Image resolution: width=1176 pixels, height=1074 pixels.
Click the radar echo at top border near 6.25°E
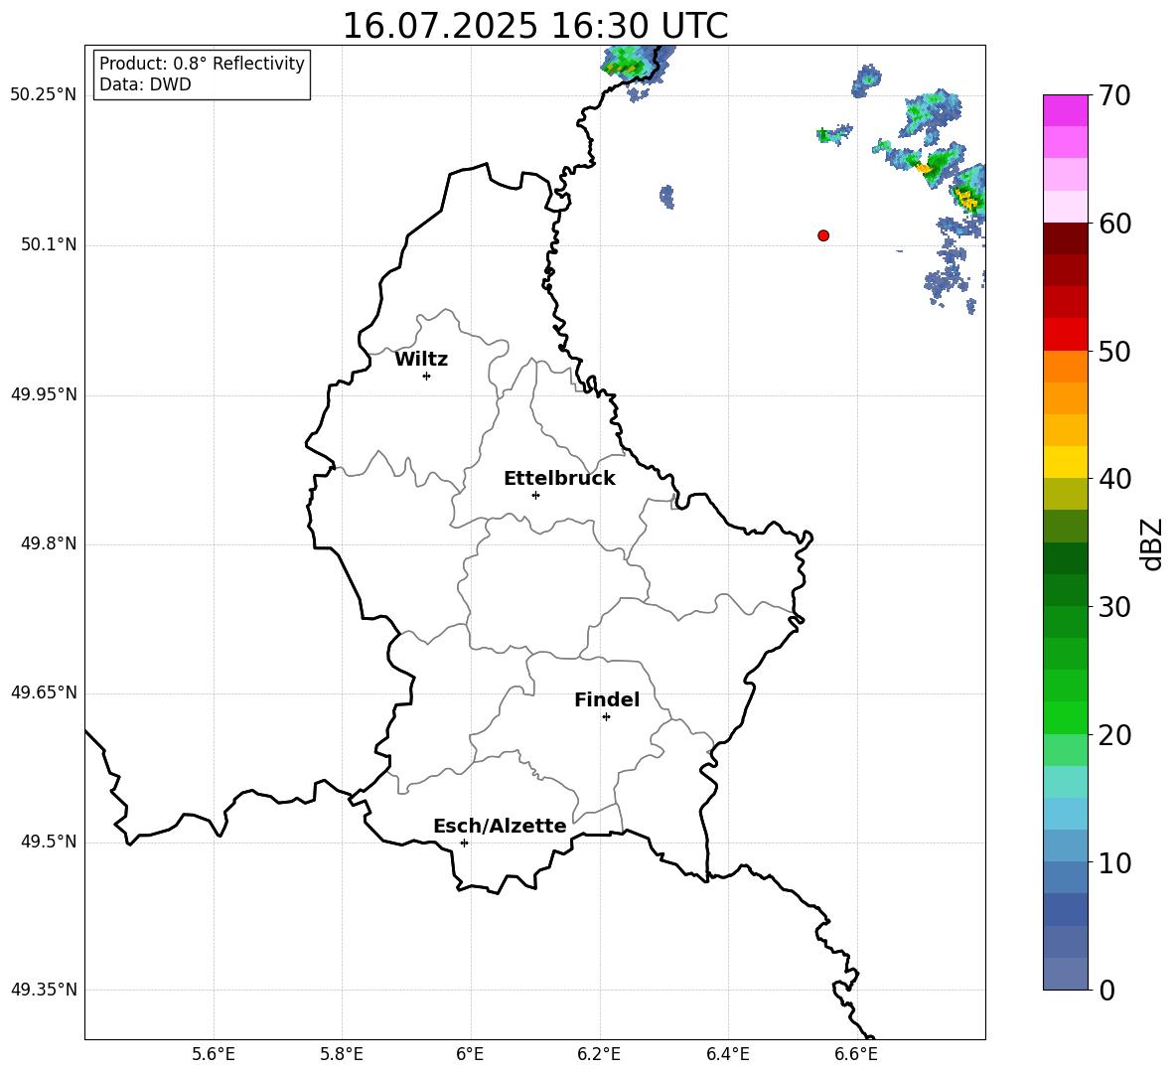pos(637,65)
